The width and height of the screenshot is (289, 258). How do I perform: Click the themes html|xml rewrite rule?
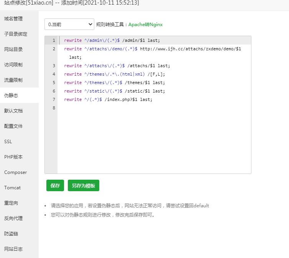click(x=115, y=74)
